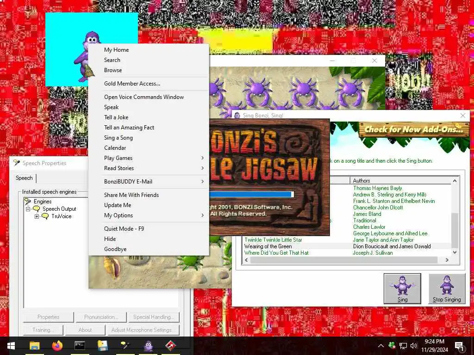Click the Speech Properties title bar icon
Image resolution: width=474 pixels, height=355 pixels.
point(17,163)
